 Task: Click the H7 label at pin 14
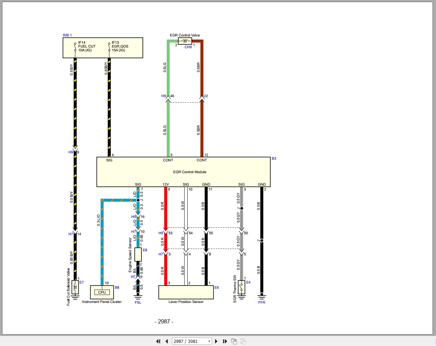(x=71, y=234)
